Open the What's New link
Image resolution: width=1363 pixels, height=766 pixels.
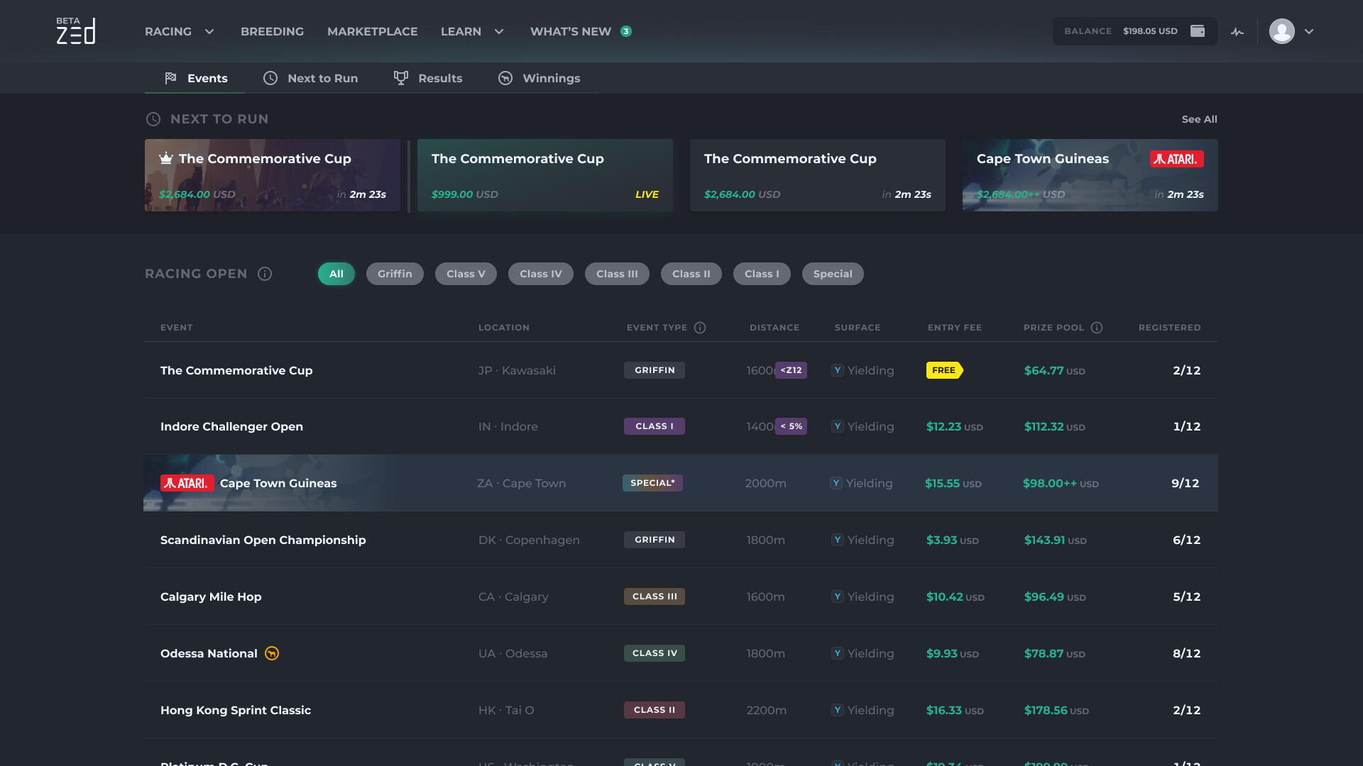point(571,31)
